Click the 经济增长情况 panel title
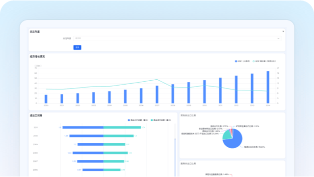This screenshot has height=177, width=314. 37,57
